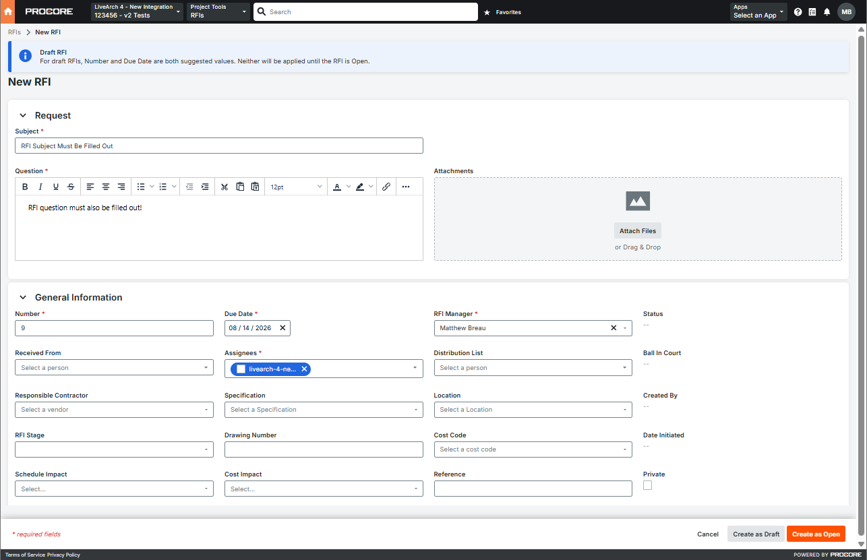Open the font size 12pt dropdown
This screenshot has height=560, width=867.
click(297, 187)
